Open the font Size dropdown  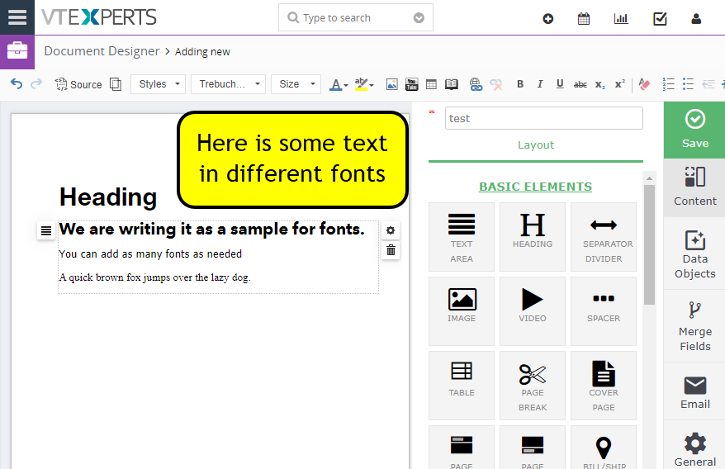(296, 84)
